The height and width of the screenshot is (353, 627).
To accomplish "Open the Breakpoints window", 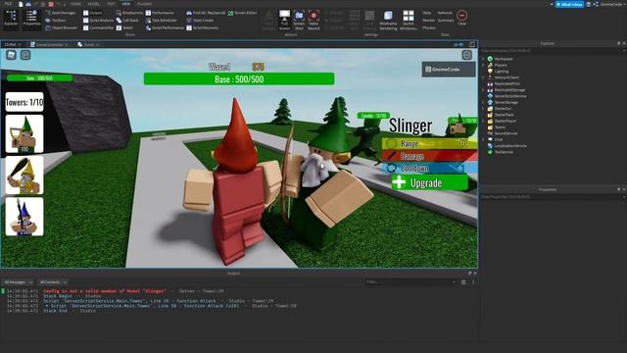I will coord(129,13).
